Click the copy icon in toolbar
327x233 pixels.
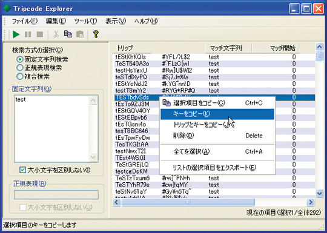coord(68,34)
